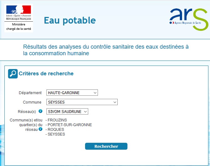The image size is (210, 166).
Task: Click the Résultats des analyses heading text
Action: point(106,50)
